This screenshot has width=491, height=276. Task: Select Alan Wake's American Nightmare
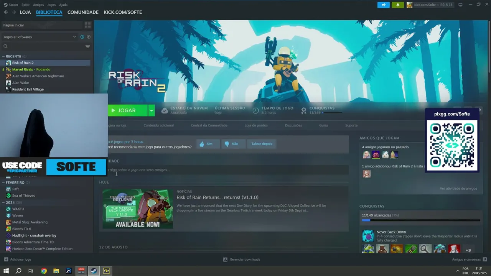coord(38,76)
